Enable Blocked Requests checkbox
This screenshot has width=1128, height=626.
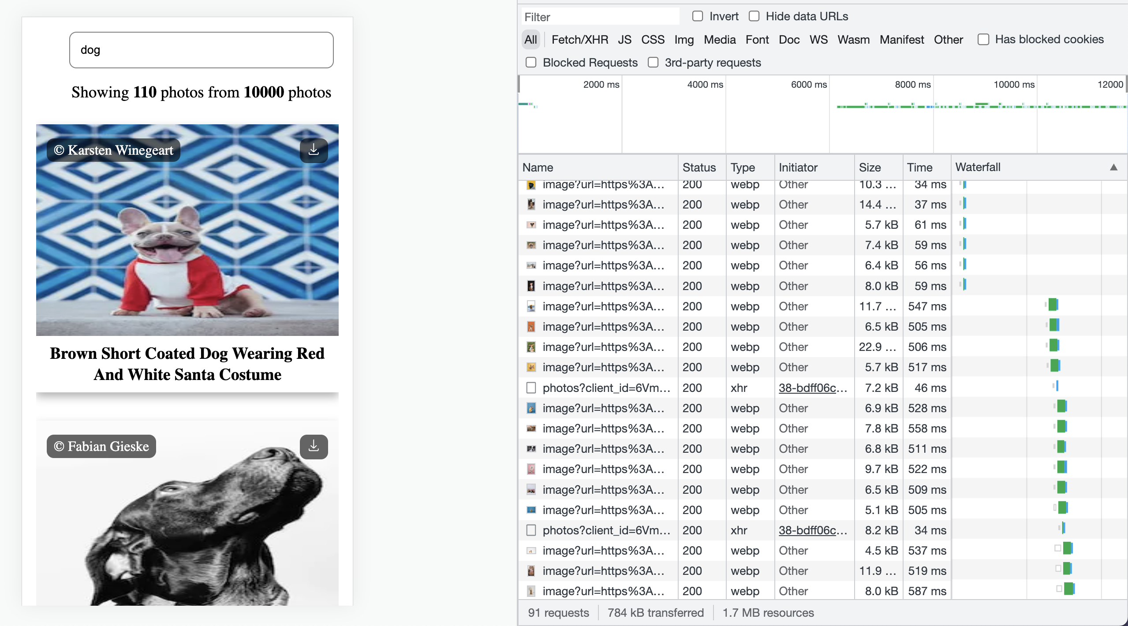(531, 63)
